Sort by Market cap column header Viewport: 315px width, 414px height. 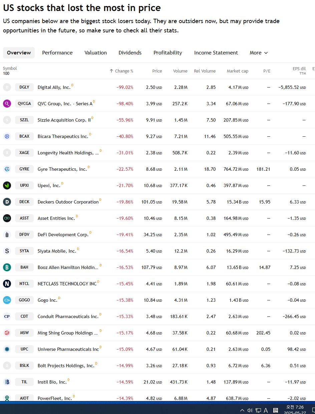point(238,71)
